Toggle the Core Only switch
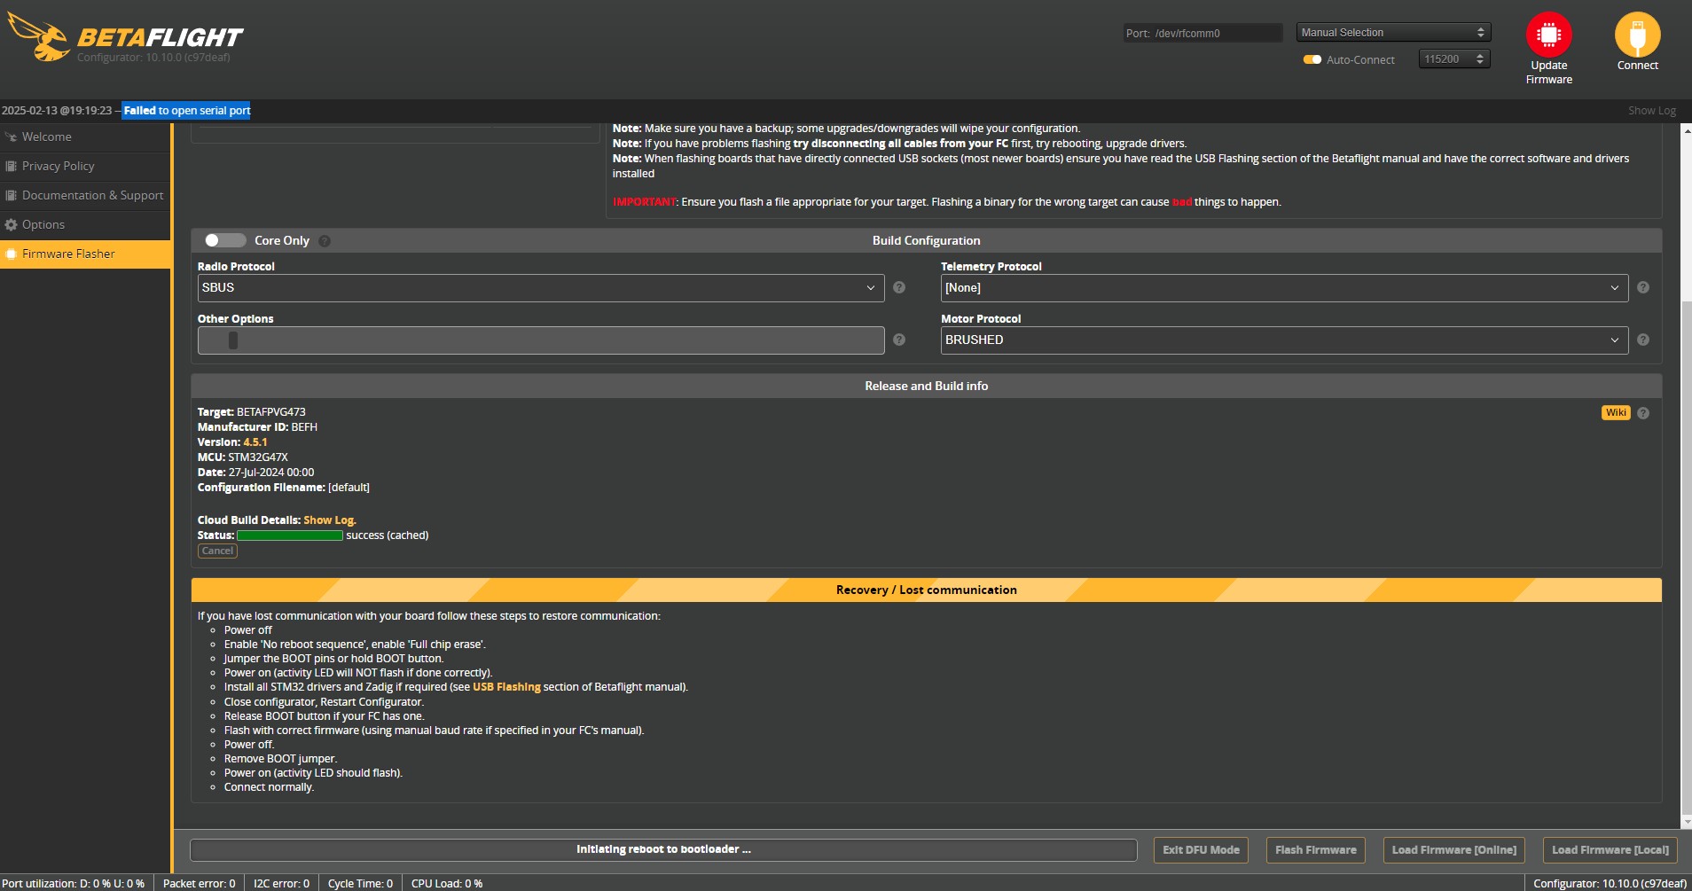The width and height of the screenshot is (1692, 891). 224,240
